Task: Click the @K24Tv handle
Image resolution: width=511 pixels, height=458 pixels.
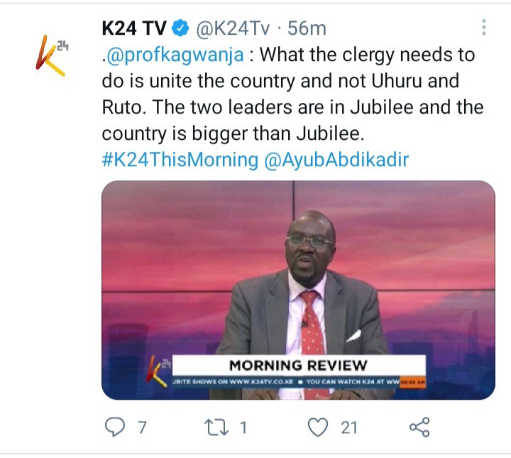Action: click(233, 28)
